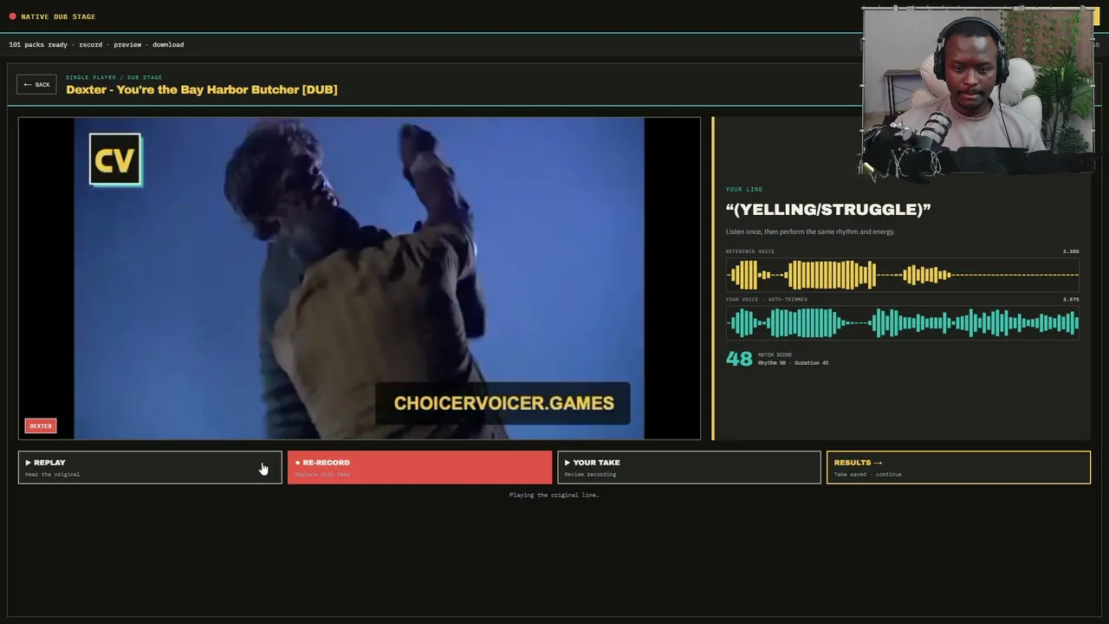Screen dimensions: 1109x624
Task: Click the teal Your Voice waveform
Action: 902,323
